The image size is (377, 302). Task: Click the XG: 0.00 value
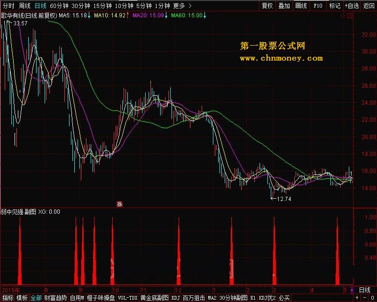click(x=49, y=212)
